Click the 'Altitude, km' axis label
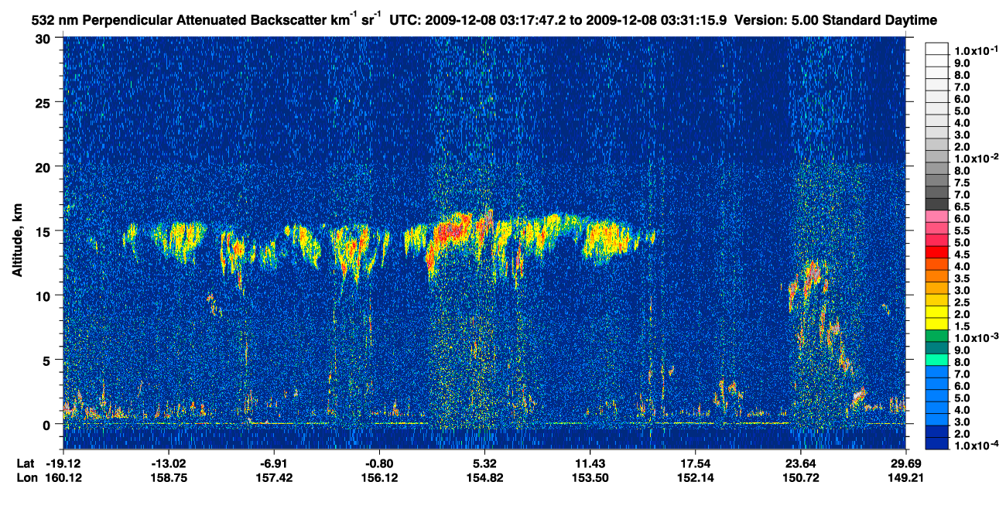Screen dimensions: 1006x516 pos(17,242)
